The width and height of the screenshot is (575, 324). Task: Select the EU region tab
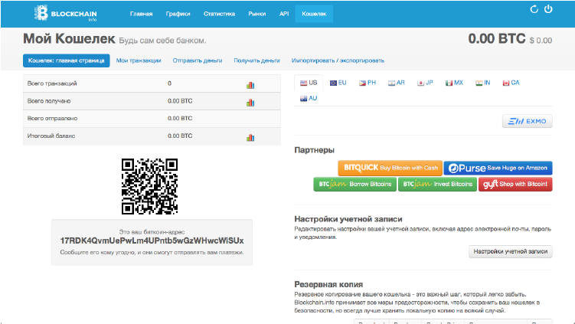pyautogui.click(x=338, y=83)
